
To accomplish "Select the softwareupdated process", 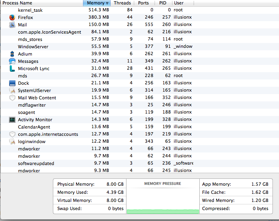I will point(139,163).
